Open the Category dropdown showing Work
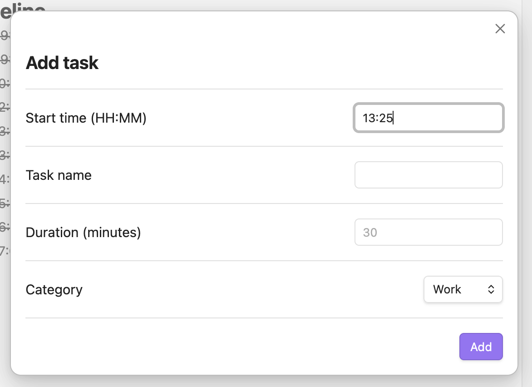 tap(463, 289)
